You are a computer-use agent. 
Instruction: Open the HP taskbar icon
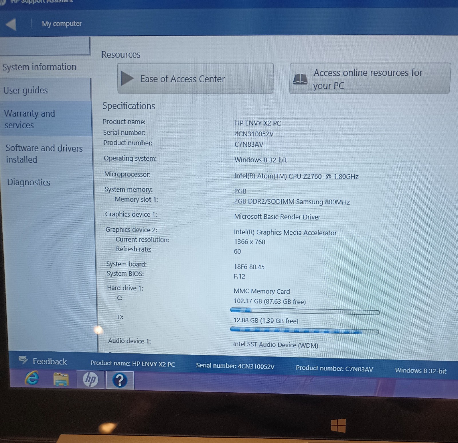pyautogui.click(x=90, y=379)
